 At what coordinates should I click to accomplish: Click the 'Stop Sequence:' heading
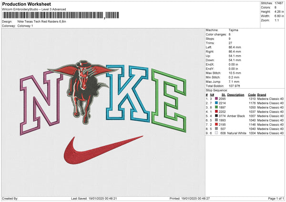click(217, 91)
